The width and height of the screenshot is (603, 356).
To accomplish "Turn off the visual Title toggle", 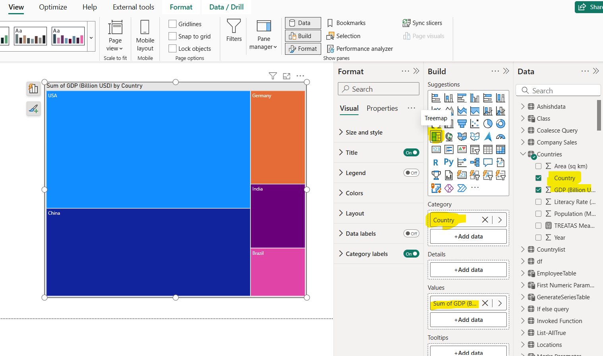I will [x=411, y=152].
